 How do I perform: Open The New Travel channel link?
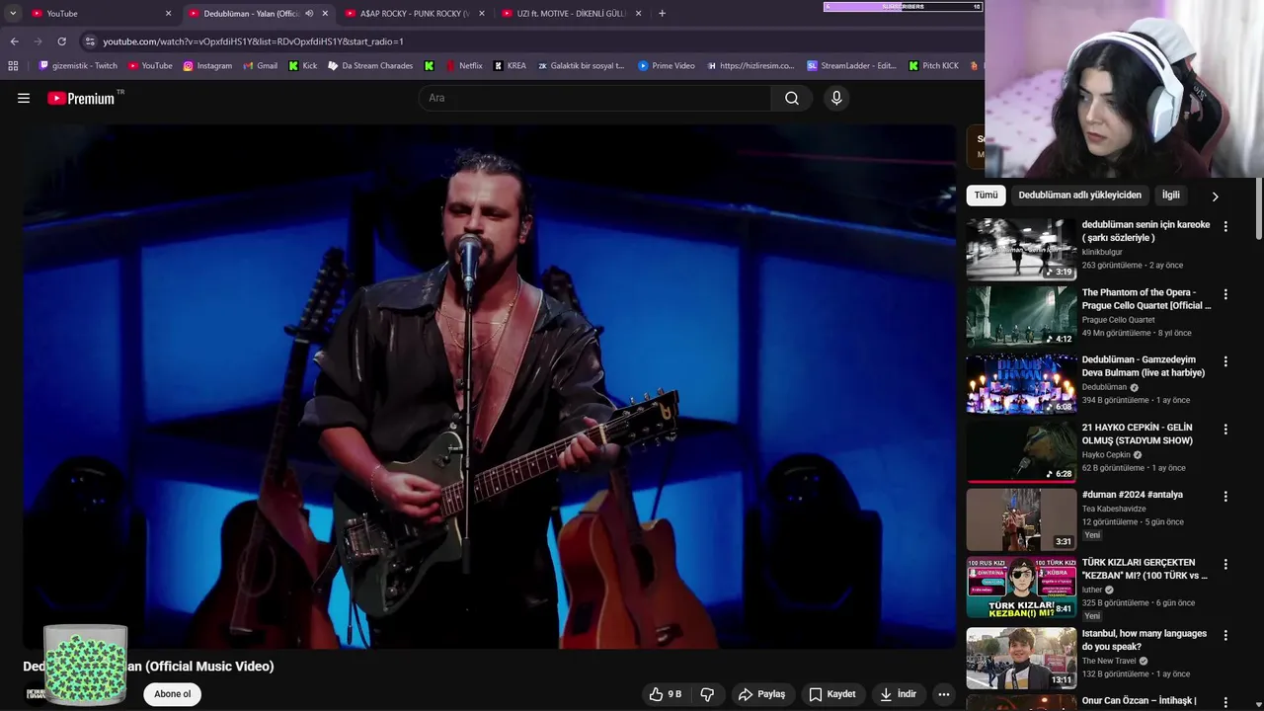[1109, 661]
